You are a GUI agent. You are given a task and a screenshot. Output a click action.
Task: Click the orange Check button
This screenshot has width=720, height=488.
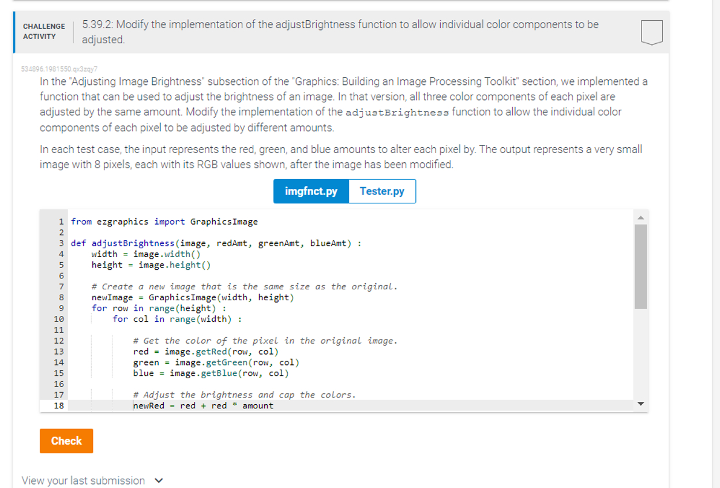click(x=66, y=441)
